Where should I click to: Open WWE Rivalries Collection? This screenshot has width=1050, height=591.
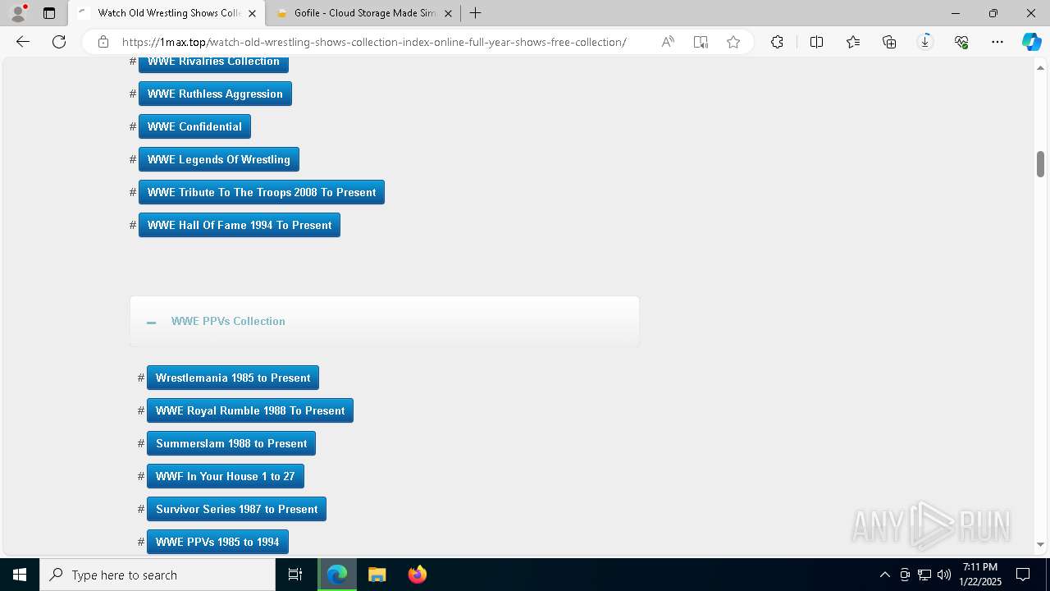(x=213, y=64)
